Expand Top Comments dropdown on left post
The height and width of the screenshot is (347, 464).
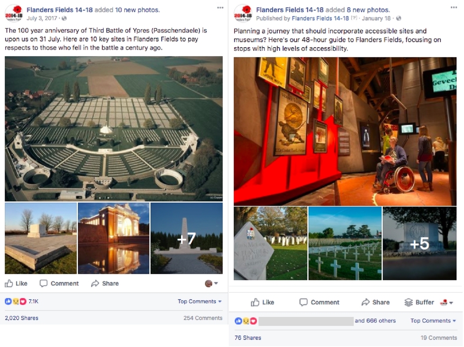click(x=199, y=301)
